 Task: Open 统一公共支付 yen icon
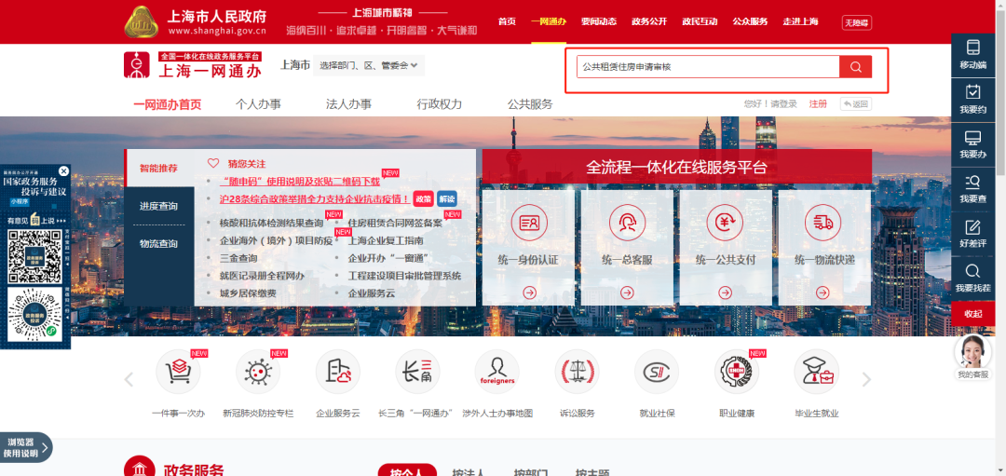(x=725, y=222)
